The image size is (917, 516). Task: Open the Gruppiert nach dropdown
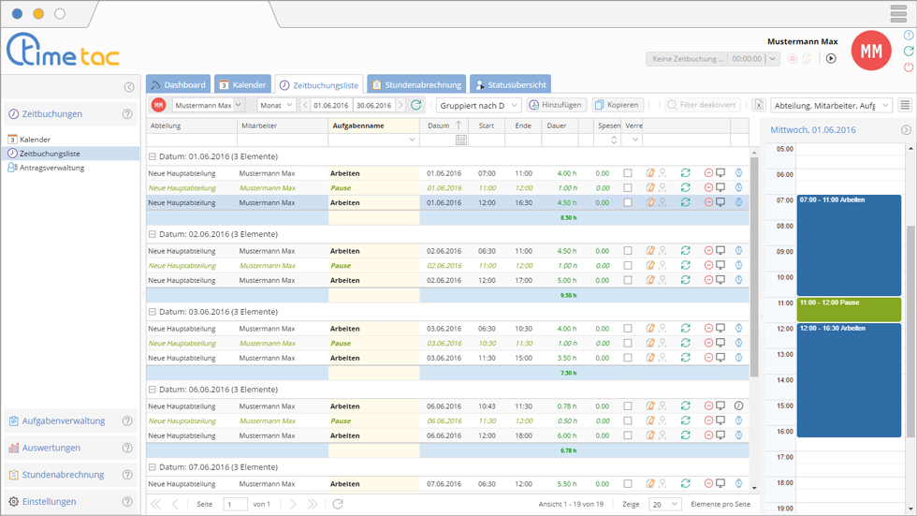(478, 106)
